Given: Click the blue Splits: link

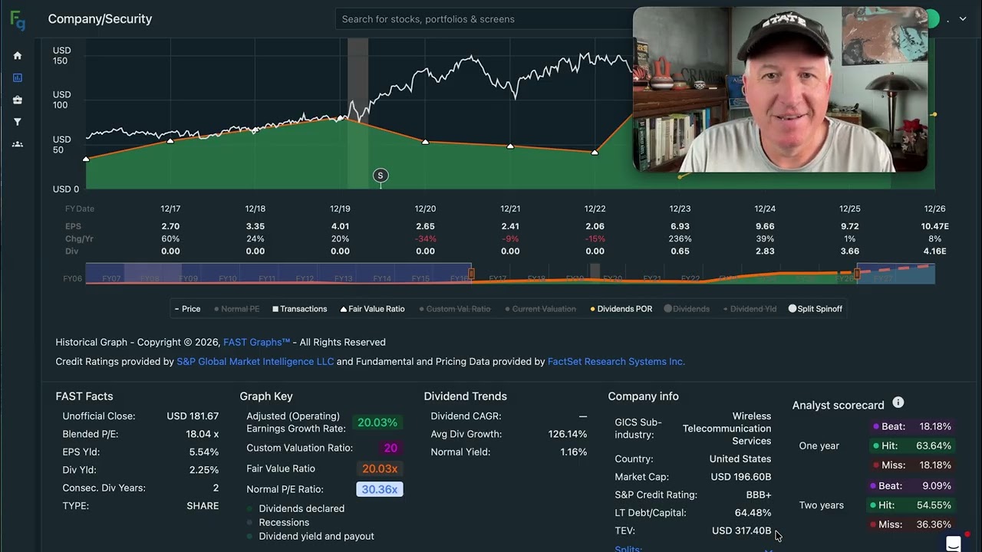Looking at the screenshot, I should [628, 549].
